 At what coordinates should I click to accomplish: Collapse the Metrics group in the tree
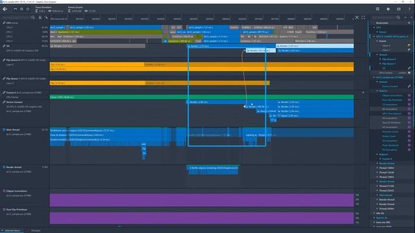click(x=377, y=91)
